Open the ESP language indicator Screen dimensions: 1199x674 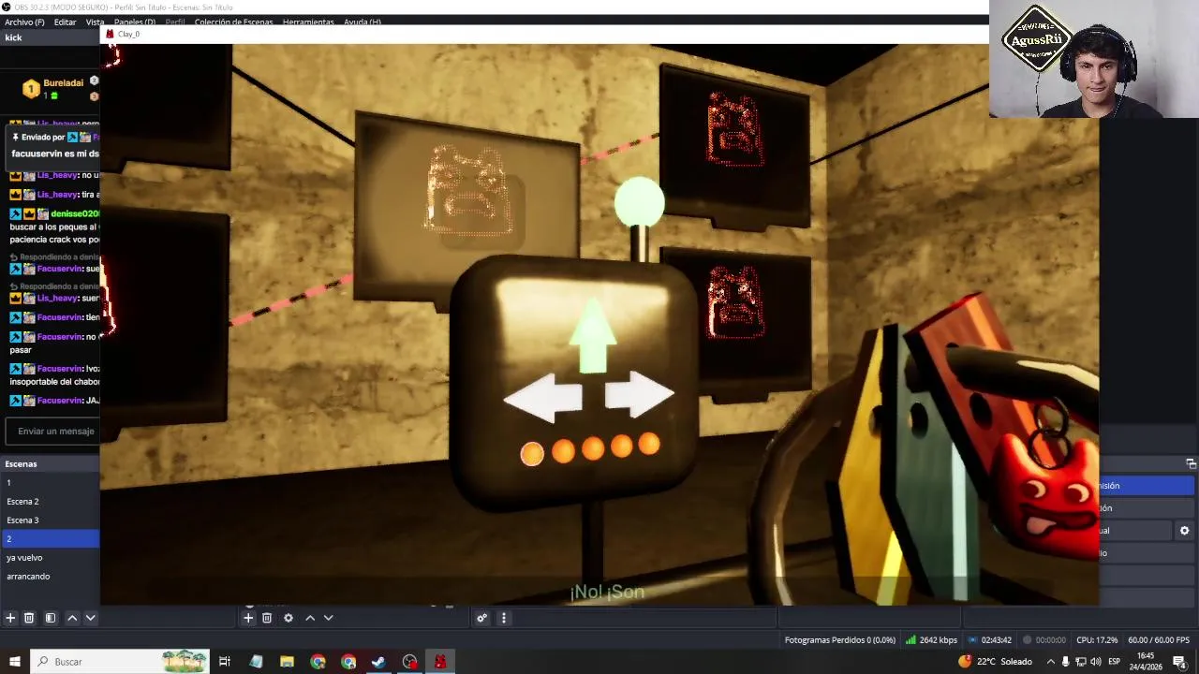[1115, 662]
